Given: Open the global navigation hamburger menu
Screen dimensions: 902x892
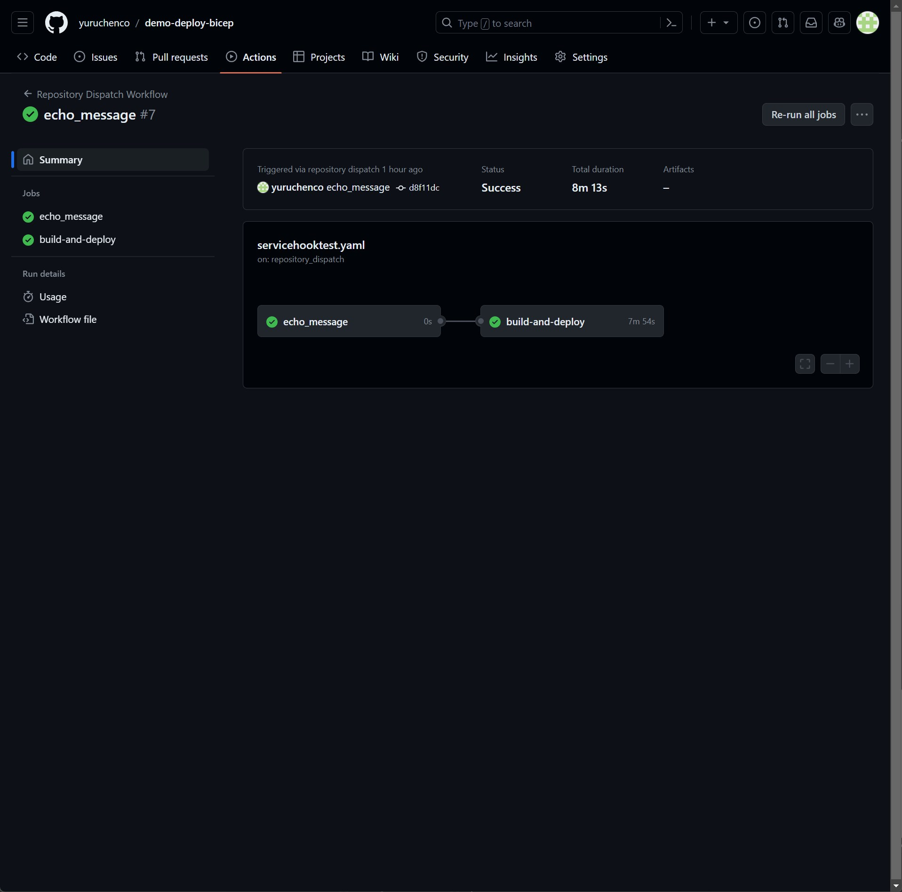Looking at the screenshot, I should (23, 23).
